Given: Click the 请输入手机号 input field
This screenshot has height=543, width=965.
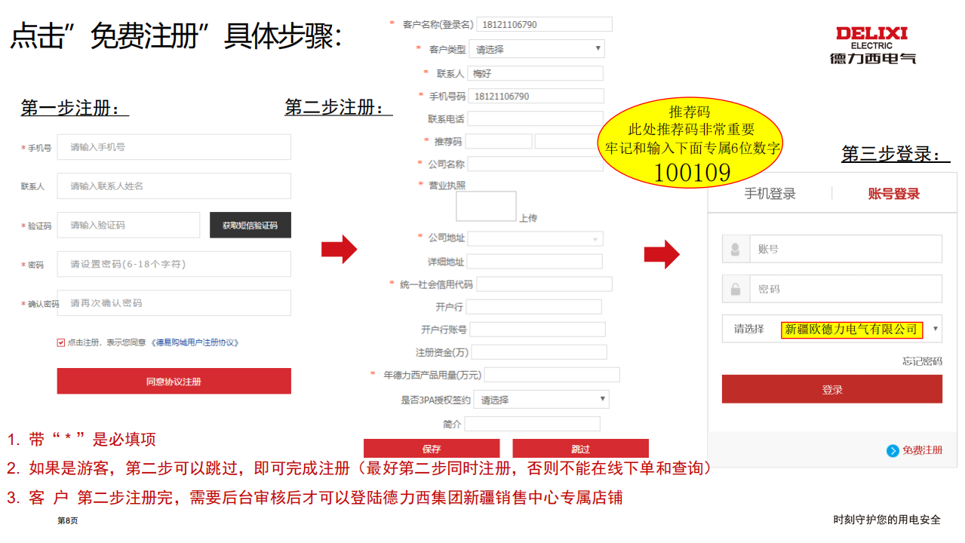Looking at the screenshot, I should (x=174, y=147).
